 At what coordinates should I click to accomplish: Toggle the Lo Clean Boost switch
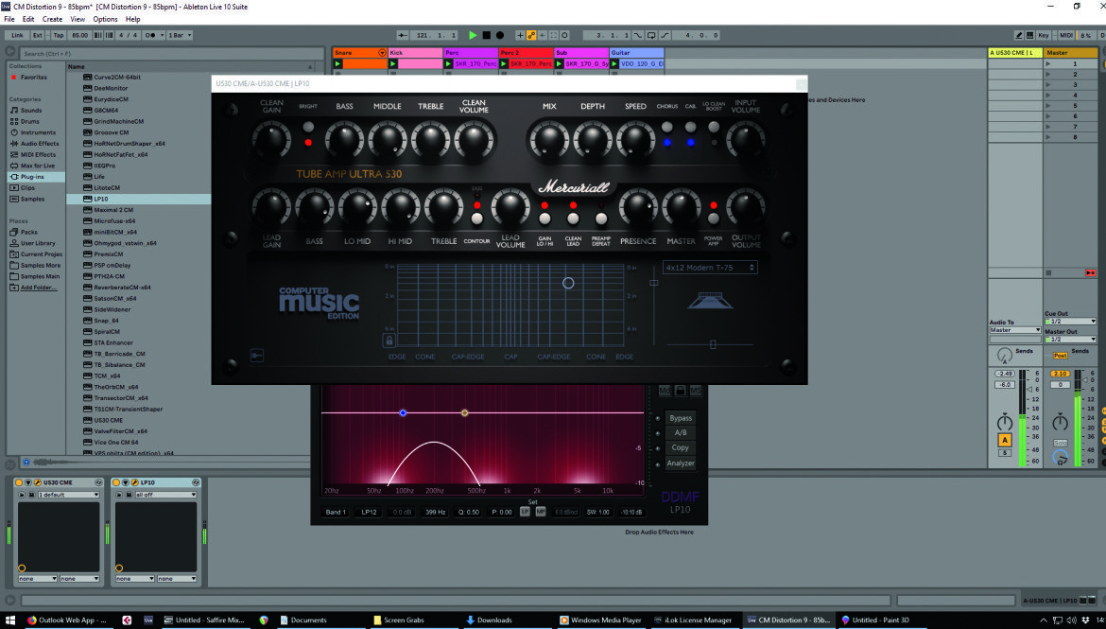[x=714, y=127]
